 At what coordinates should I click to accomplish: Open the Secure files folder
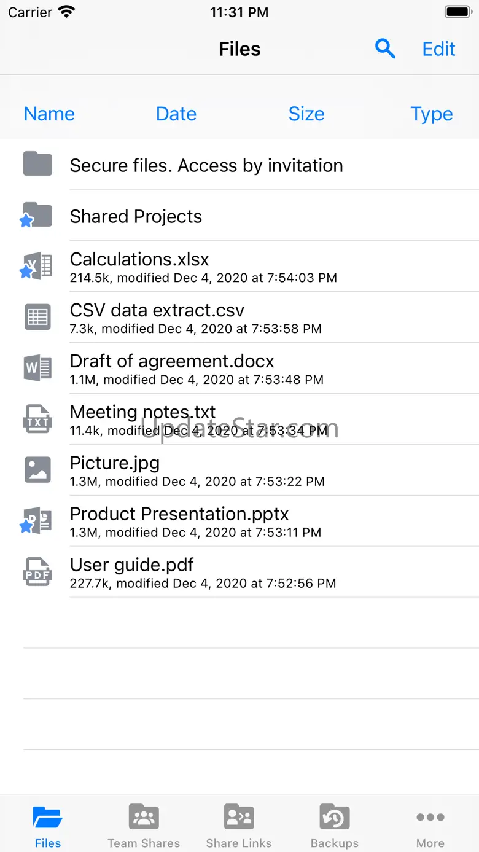[x=206, y=165]
